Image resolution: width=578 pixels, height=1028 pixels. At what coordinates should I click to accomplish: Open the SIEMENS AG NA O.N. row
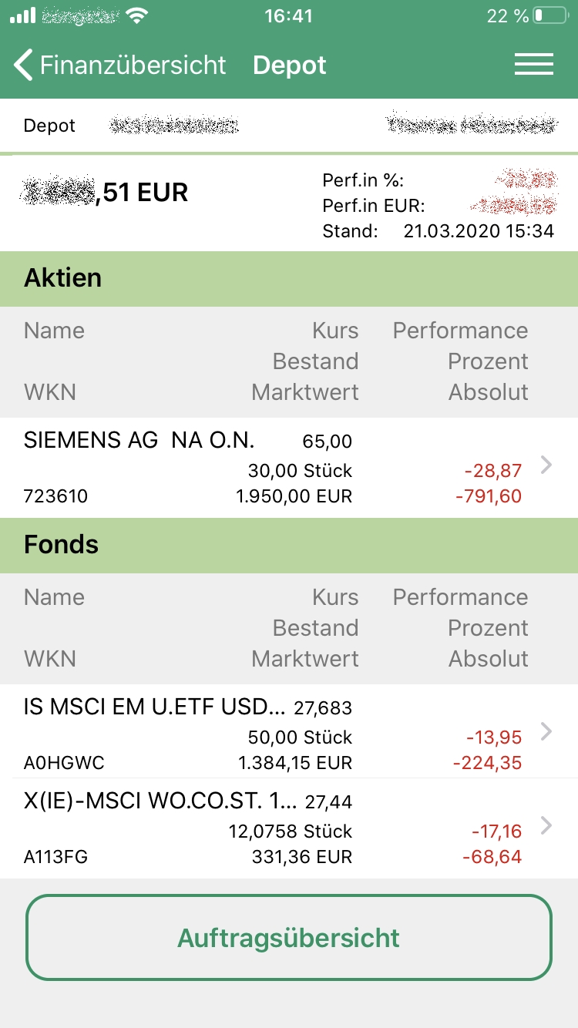coord(289,468)
